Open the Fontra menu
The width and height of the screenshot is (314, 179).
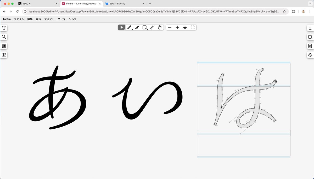pos(7,19)
